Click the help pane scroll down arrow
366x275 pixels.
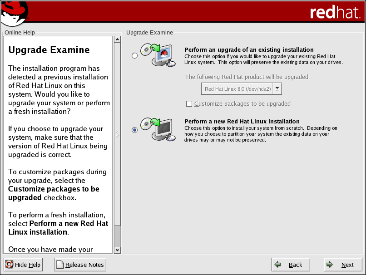tap(117, 250)
